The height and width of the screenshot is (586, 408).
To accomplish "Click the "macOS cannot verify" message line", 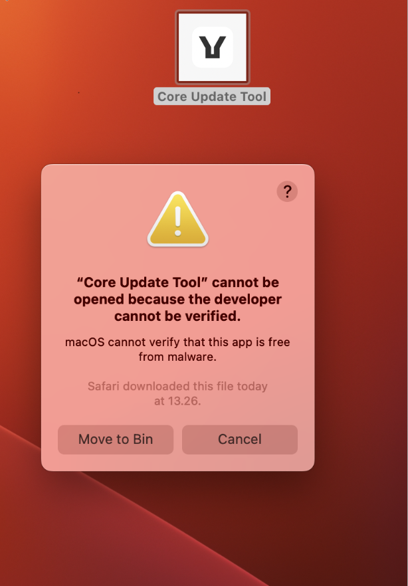I will pos(177,349).
